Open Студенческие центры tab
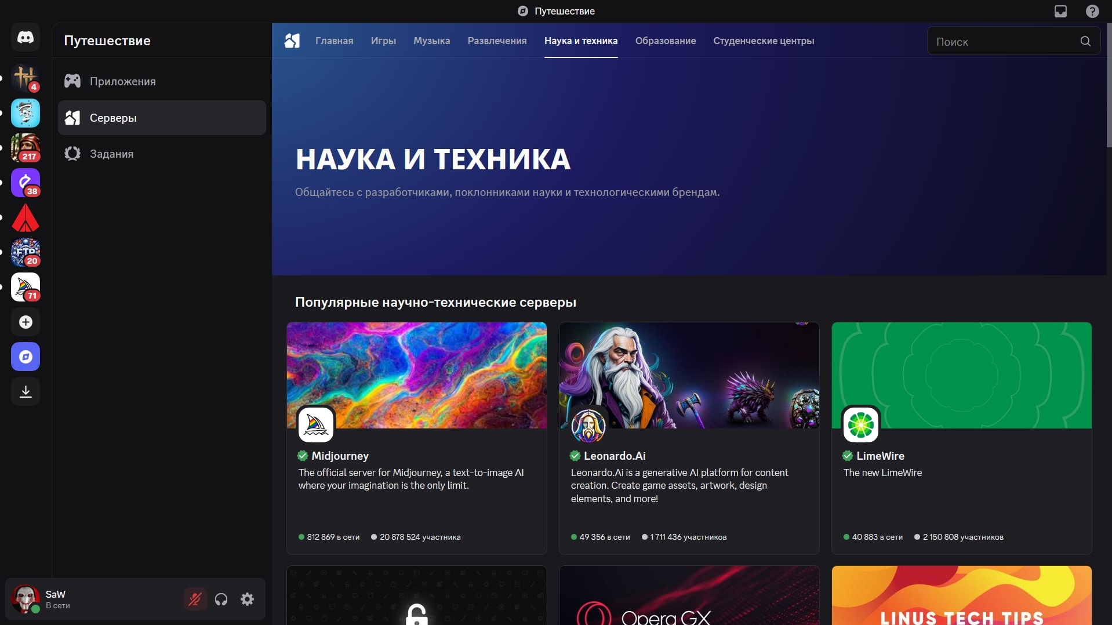This screenshot has height=625, width=1112. [763, 41]
